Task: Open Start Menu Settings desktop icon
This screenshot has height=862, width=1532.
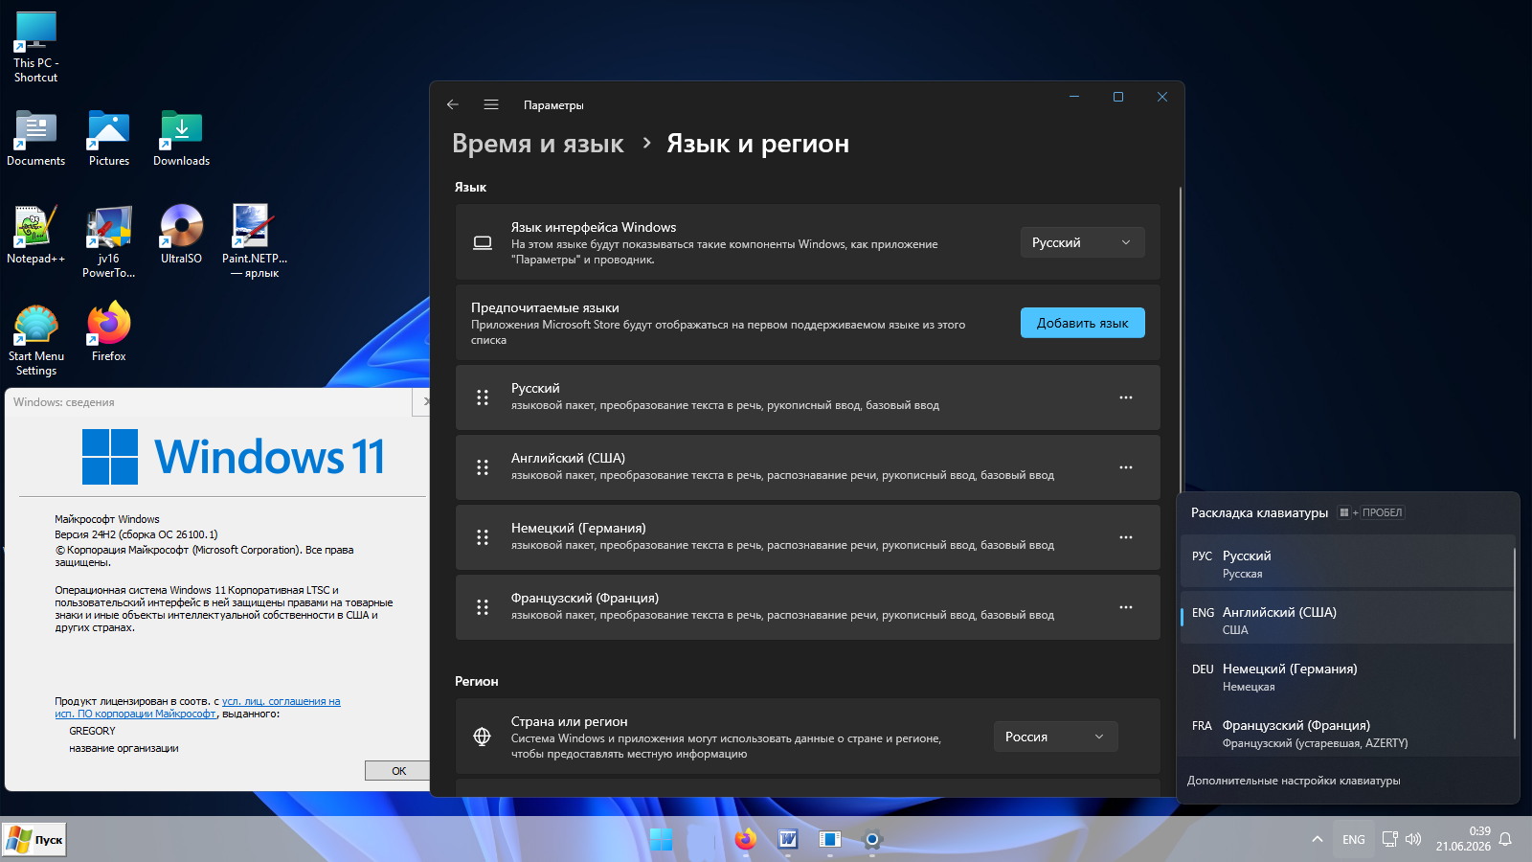Action: click(x=35, y=340)
